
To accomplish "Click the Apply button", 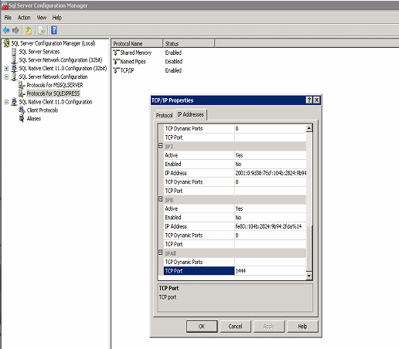I will click(x=269, y=327).
